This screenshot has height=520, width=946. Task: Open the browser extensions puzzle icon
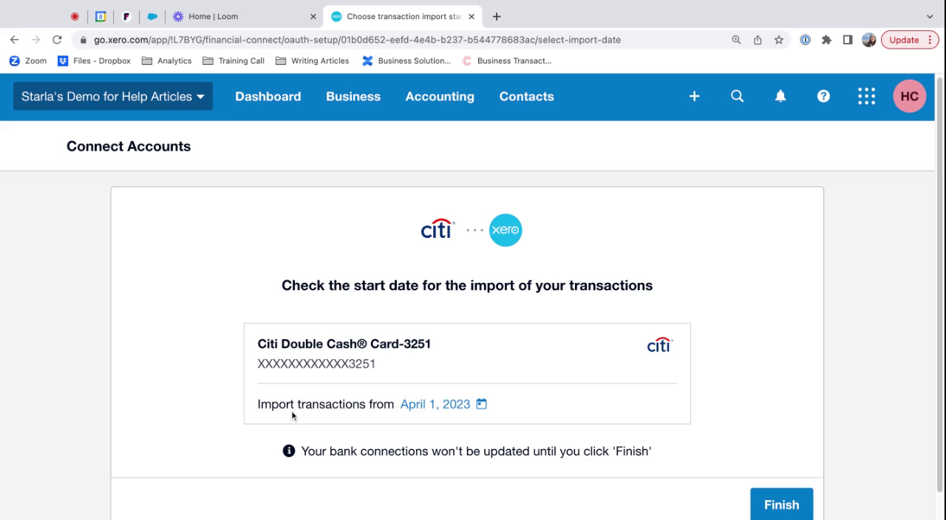[826, 40]
